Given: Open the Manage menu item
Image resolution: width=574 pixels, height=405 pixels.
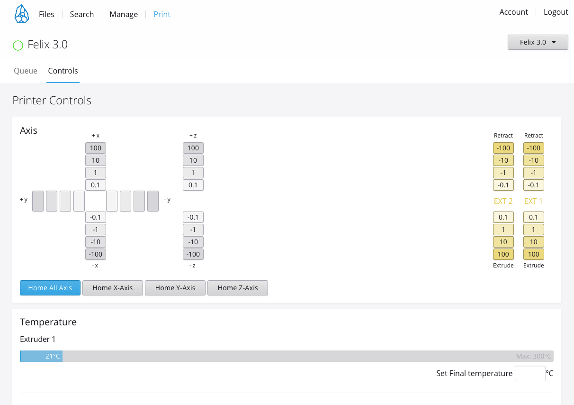Looking at the screenshot, I should 124,14.
